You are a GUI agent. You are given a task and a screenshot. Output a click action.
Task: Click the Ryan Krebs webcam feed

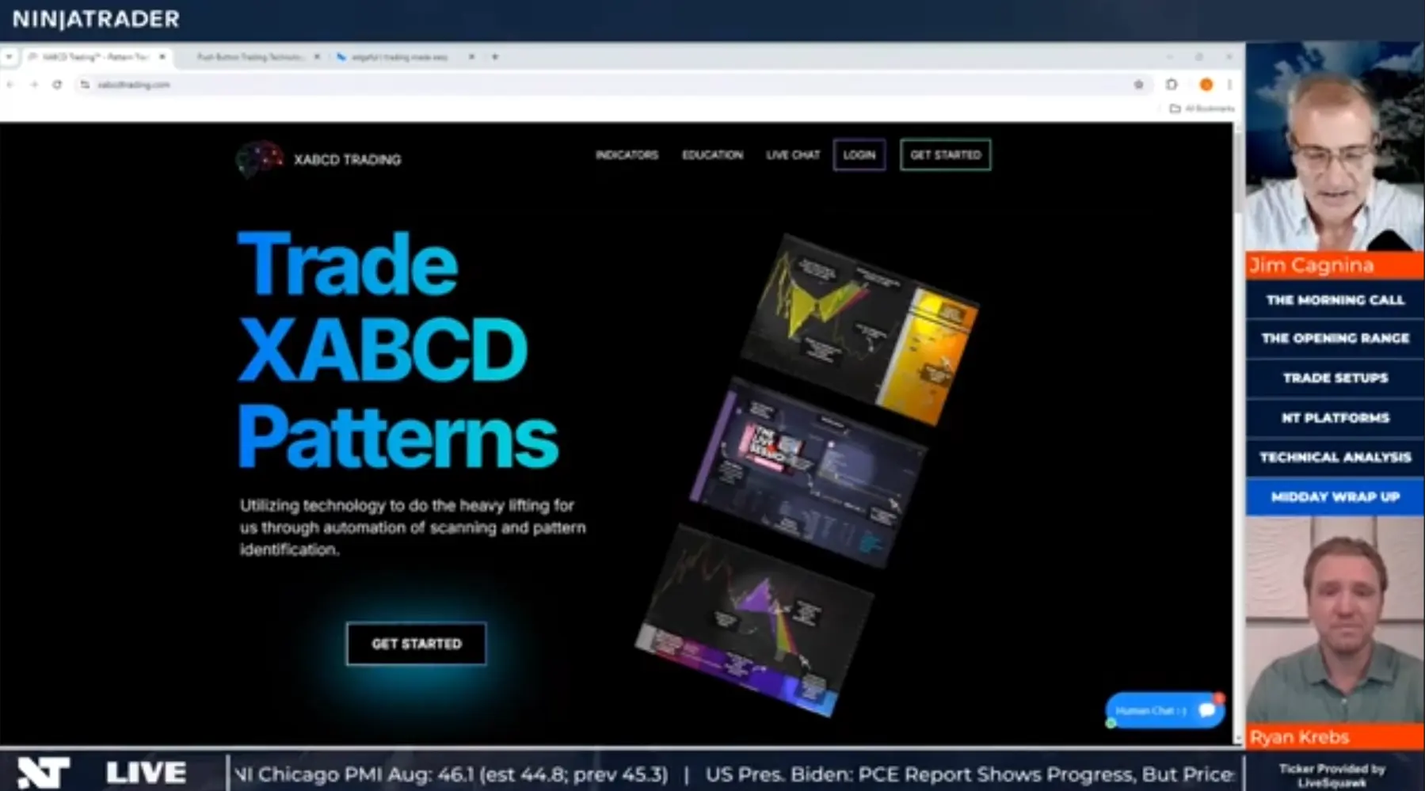1335,621
